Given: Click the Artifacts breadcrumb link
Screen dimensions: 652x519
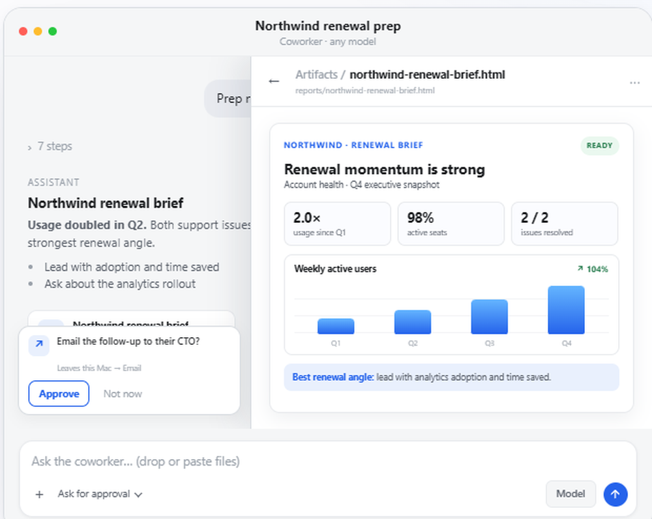Looking at the screenshot, I should pyautogui.click(x=316, y=74).
